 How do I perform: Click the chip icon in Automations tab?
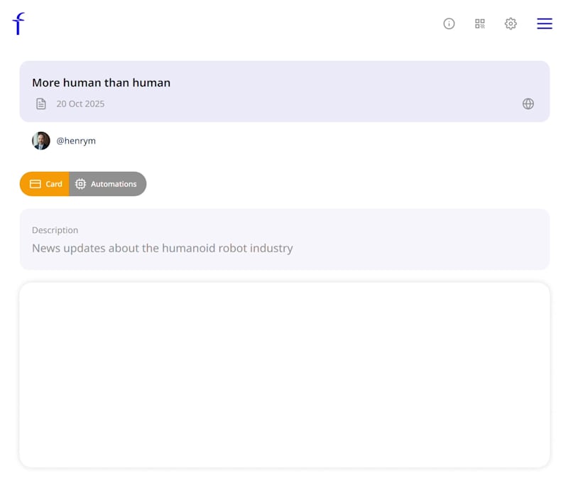(81, 184)
